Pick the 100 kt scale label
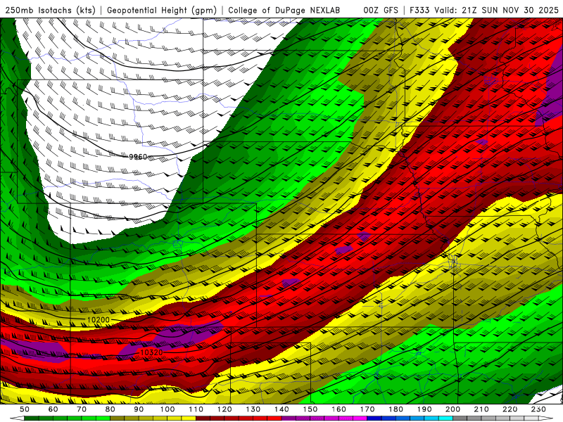Viewport: 563px width, 422px height. click(x=167, y=409)
